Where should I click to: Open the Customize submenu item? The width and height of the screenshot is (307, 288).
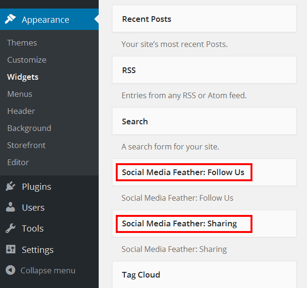[27, 60]
